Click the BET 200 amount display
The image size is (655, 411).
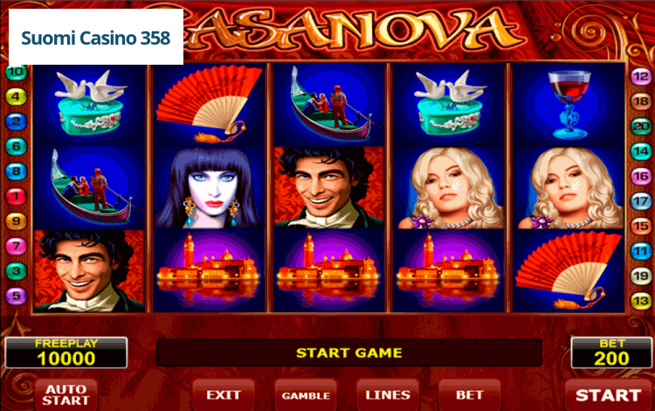611,353
